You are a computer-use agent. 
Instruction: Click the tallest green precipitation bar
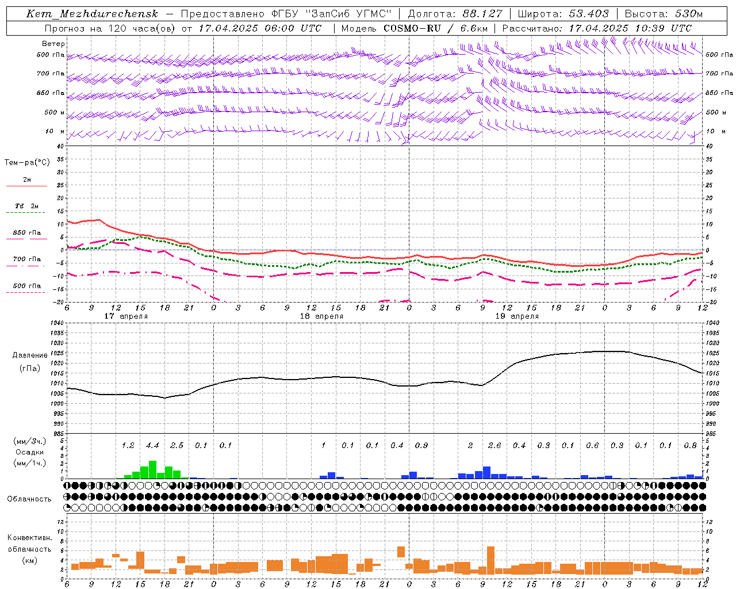[152, 470]
